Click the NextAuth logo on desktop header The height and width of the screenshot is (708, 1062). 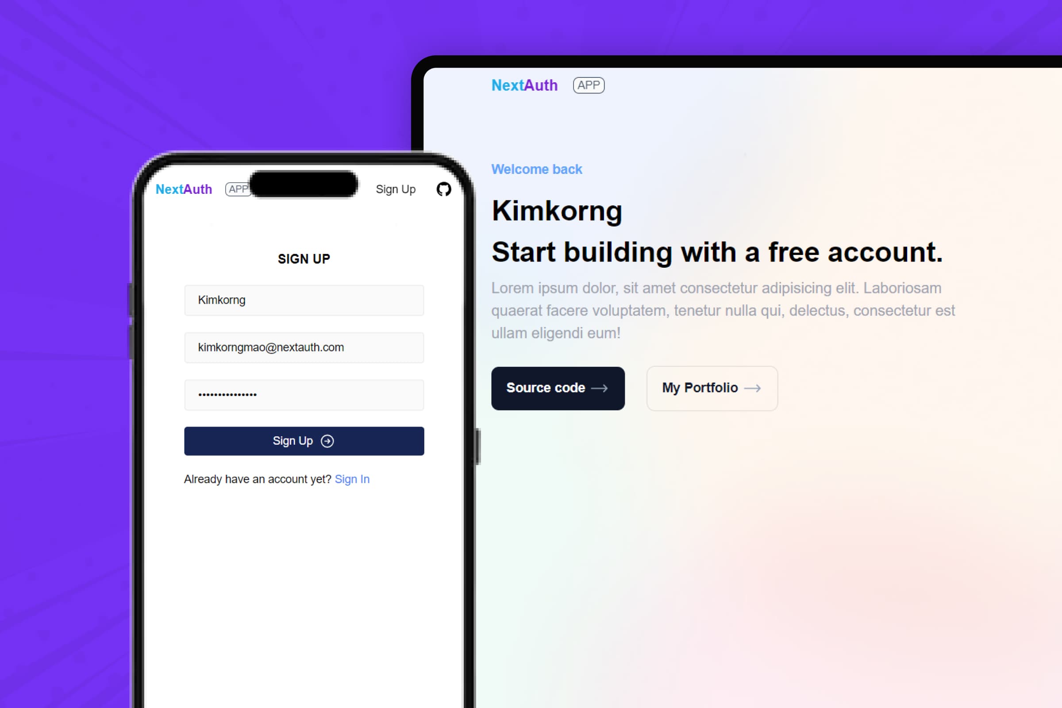tap(523, 85)
